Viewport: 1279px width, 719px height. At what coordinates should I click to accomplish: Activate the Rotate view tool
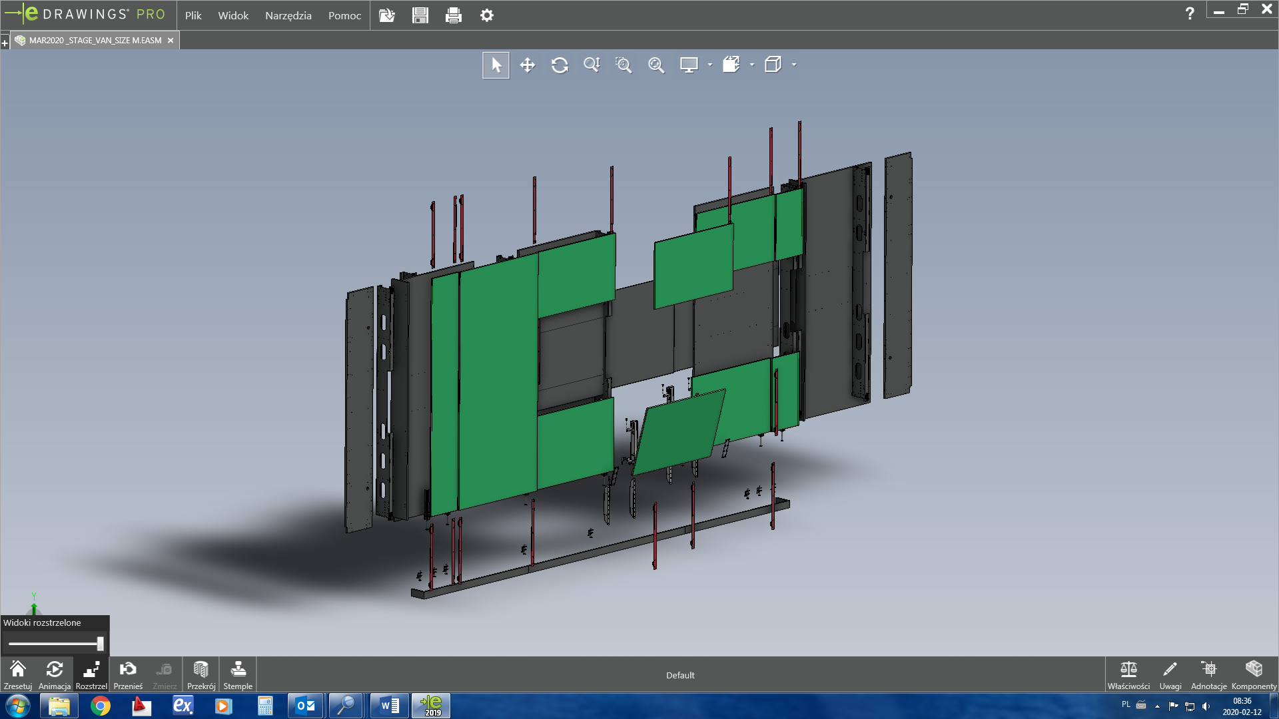tap(560, 65)
